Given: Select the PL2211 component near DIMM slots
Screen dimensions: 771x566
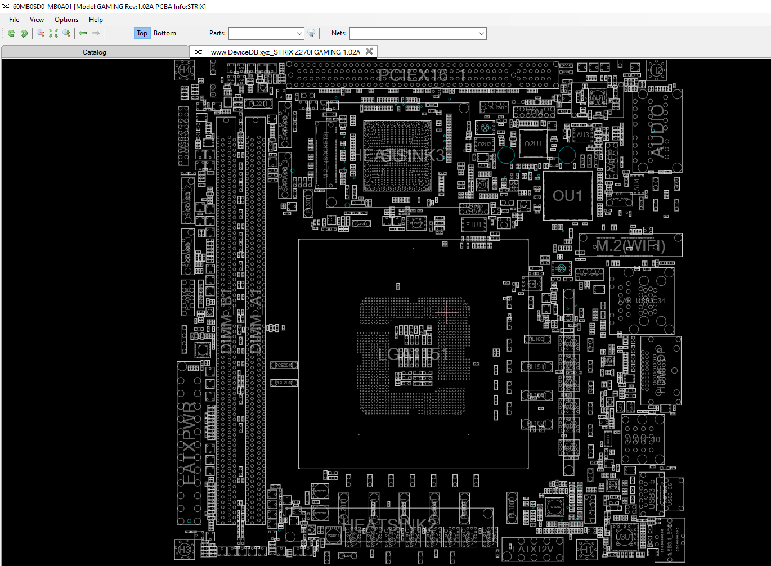Looking at the screenshot, I should coord(259,104).
